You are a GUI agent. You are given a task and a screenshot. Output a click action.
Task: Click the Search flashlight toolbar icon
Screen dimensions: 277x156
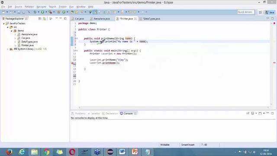coord(81,12)
